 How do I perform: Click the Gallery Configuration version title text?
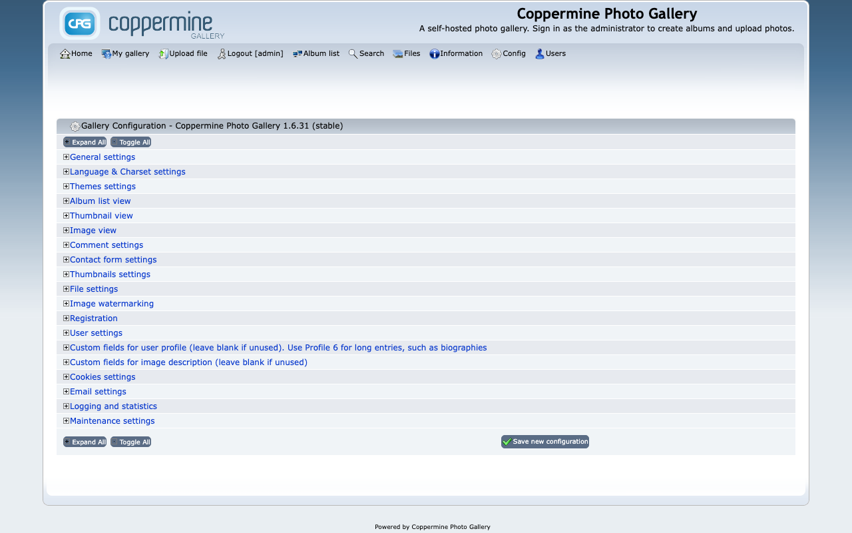212,126
